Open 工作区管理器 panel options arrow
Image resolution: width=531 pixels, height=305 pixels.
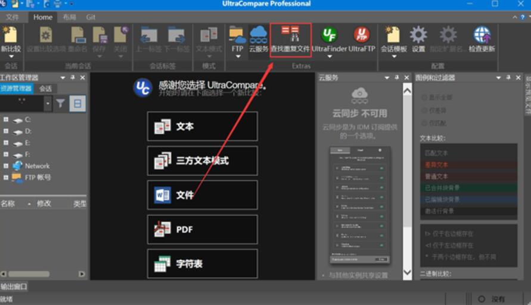click(x=63, y=78)
